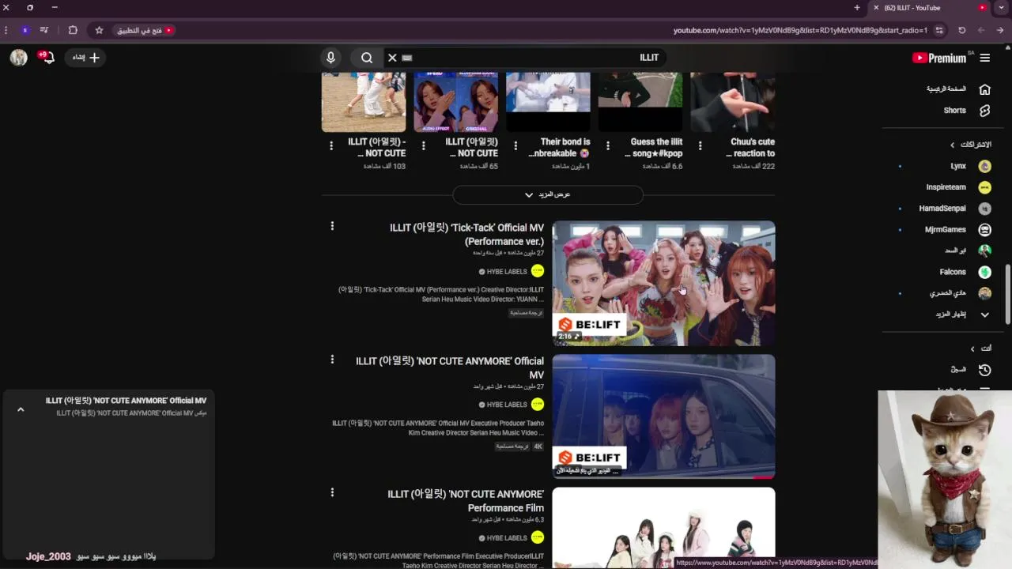
Task: Clear the search box with the X
Action: pos(392,58)
